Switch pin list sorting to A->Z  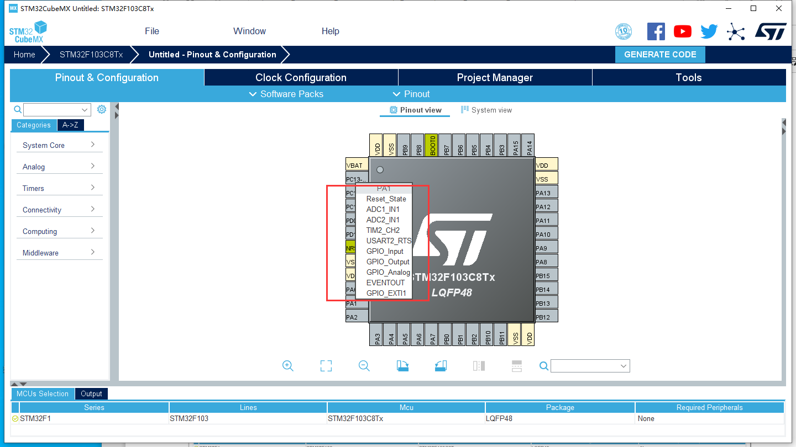70,125
